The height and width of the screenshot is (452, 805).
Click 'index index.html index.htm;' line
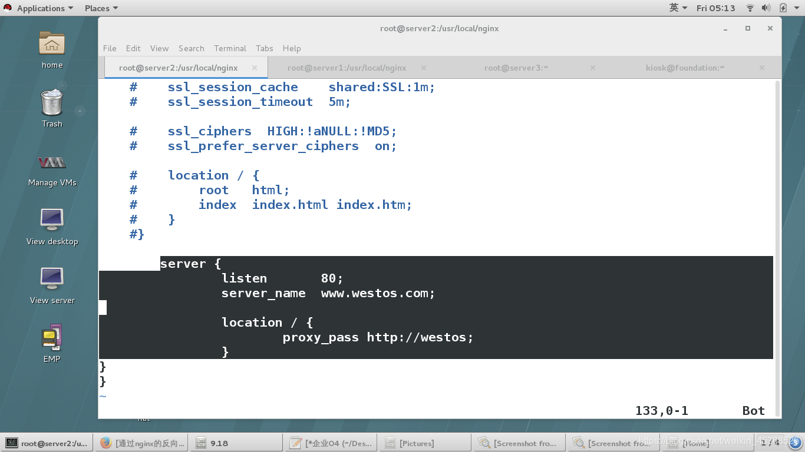(305, 205)
